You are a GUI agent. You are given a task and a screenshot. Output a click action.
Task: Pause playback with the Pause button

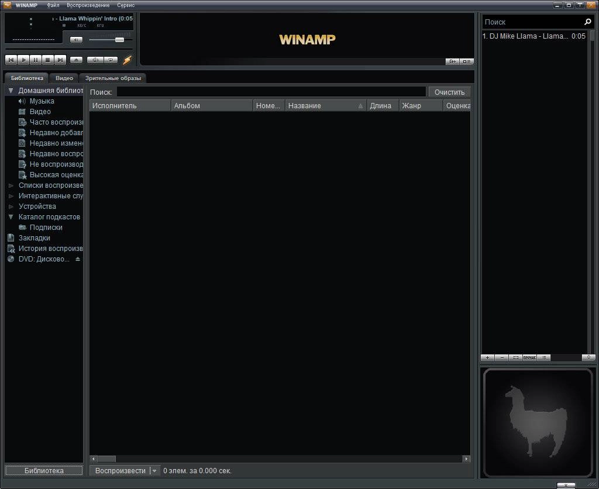36,60
